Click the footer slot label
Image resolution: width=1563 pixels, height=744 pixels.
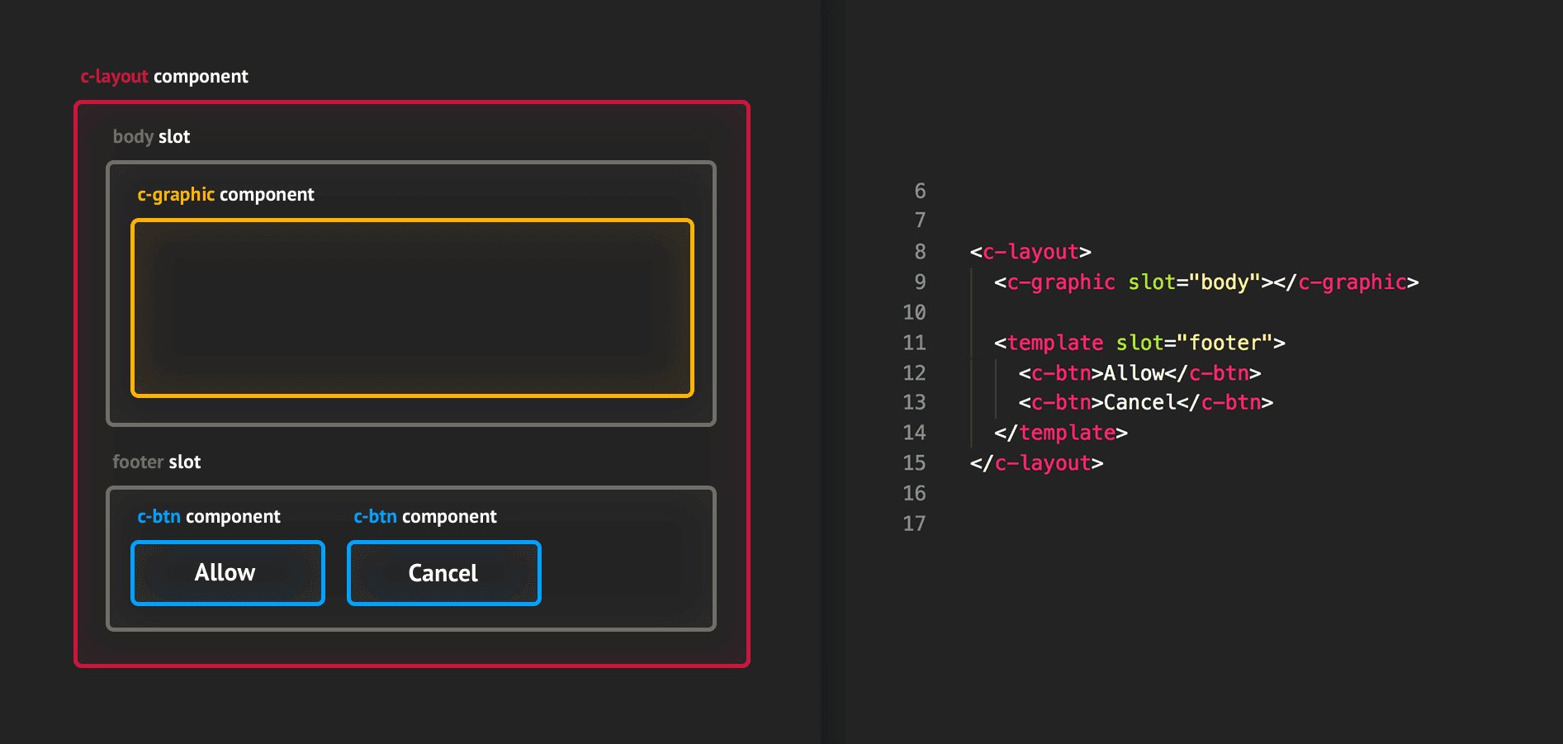[157, 462]
